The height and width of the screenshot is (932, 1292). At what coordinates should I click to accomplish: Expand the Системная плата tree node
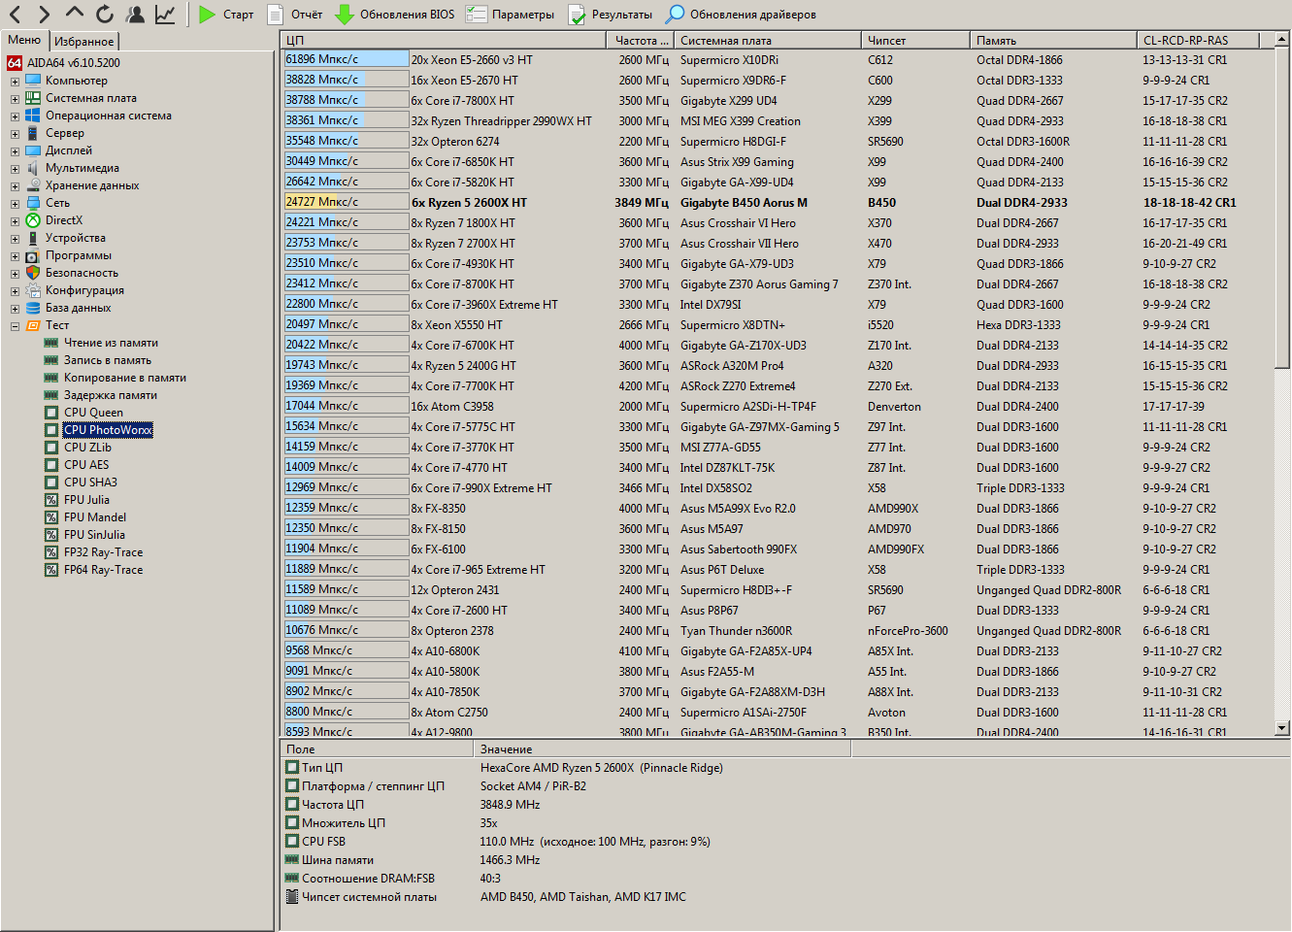15,99
